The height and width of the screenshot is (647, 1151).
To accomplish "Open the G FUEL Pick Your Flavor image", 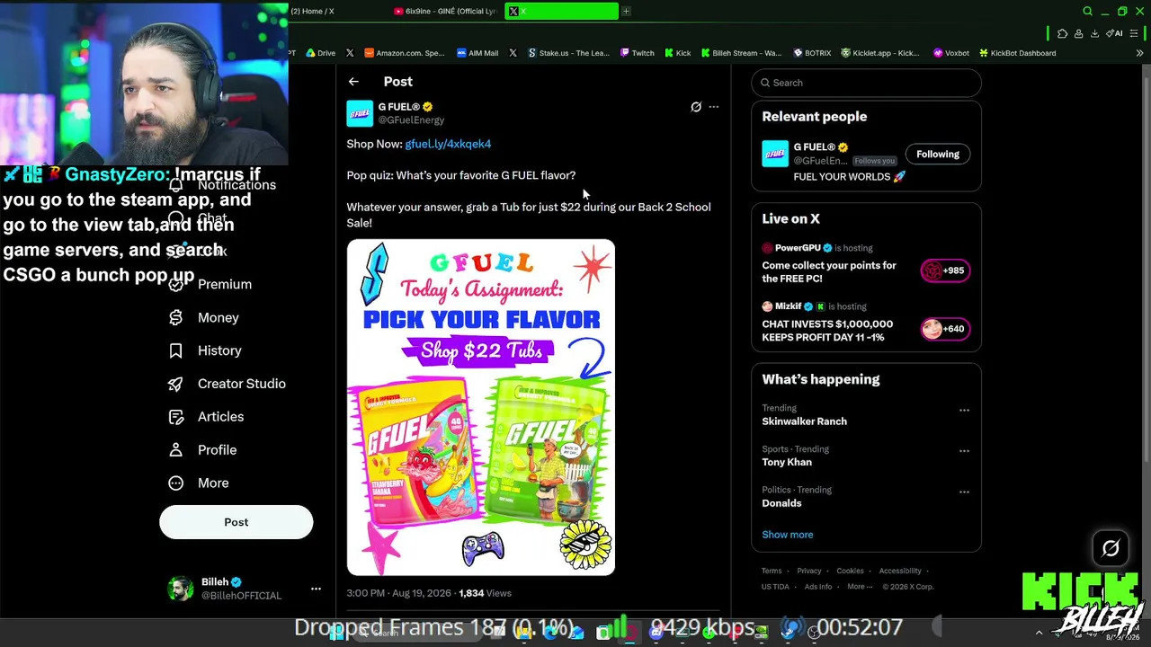I will coord(481,407).
